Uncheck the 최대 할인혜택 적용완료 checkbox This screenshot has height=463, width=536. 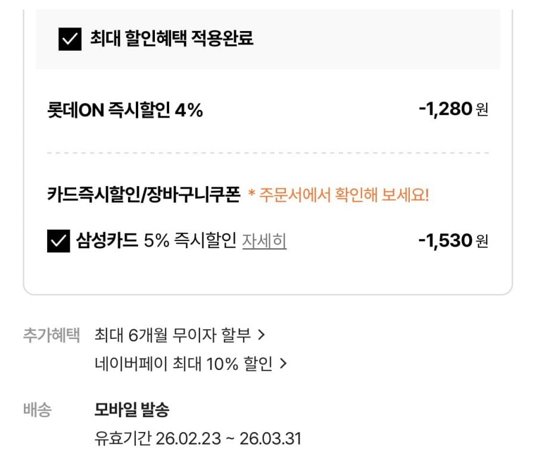pyautogui.click(x=70, y=40)
